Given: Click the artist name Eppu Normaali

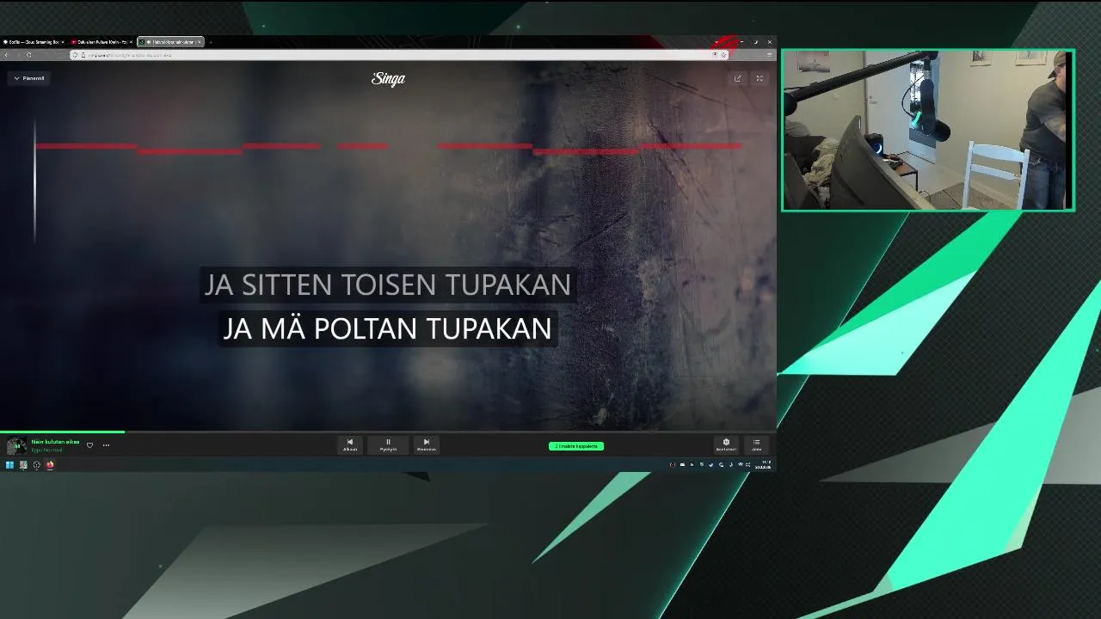Looking at the screenshot, I should pyautogui.click(x=46, y=450).
